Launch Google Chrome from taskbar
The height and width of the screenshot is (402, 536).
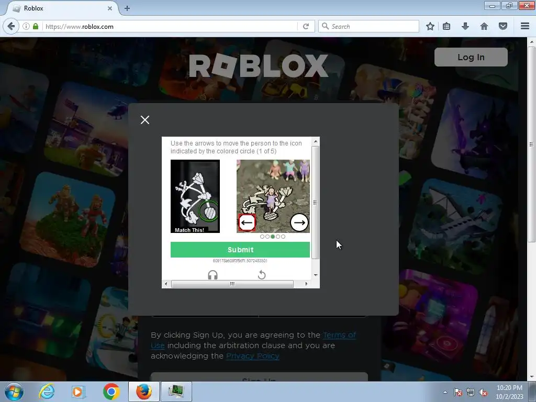pyautogui.click(x=111, y=392)
